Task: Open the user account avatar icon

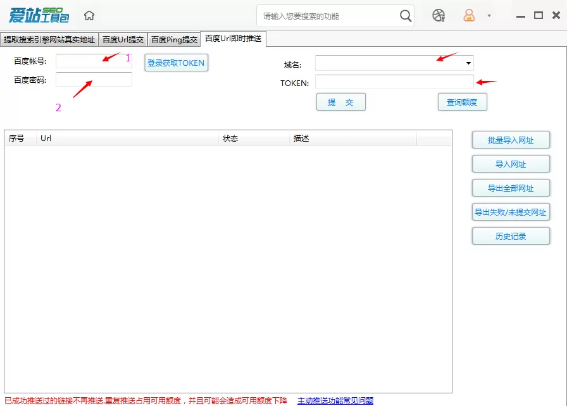Action: coord(469,16)
